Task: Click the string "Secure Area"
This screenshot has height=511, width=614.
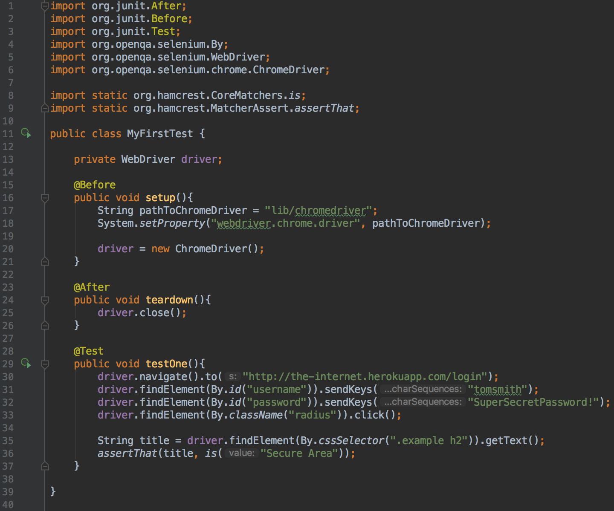Action: click(299, 453)
